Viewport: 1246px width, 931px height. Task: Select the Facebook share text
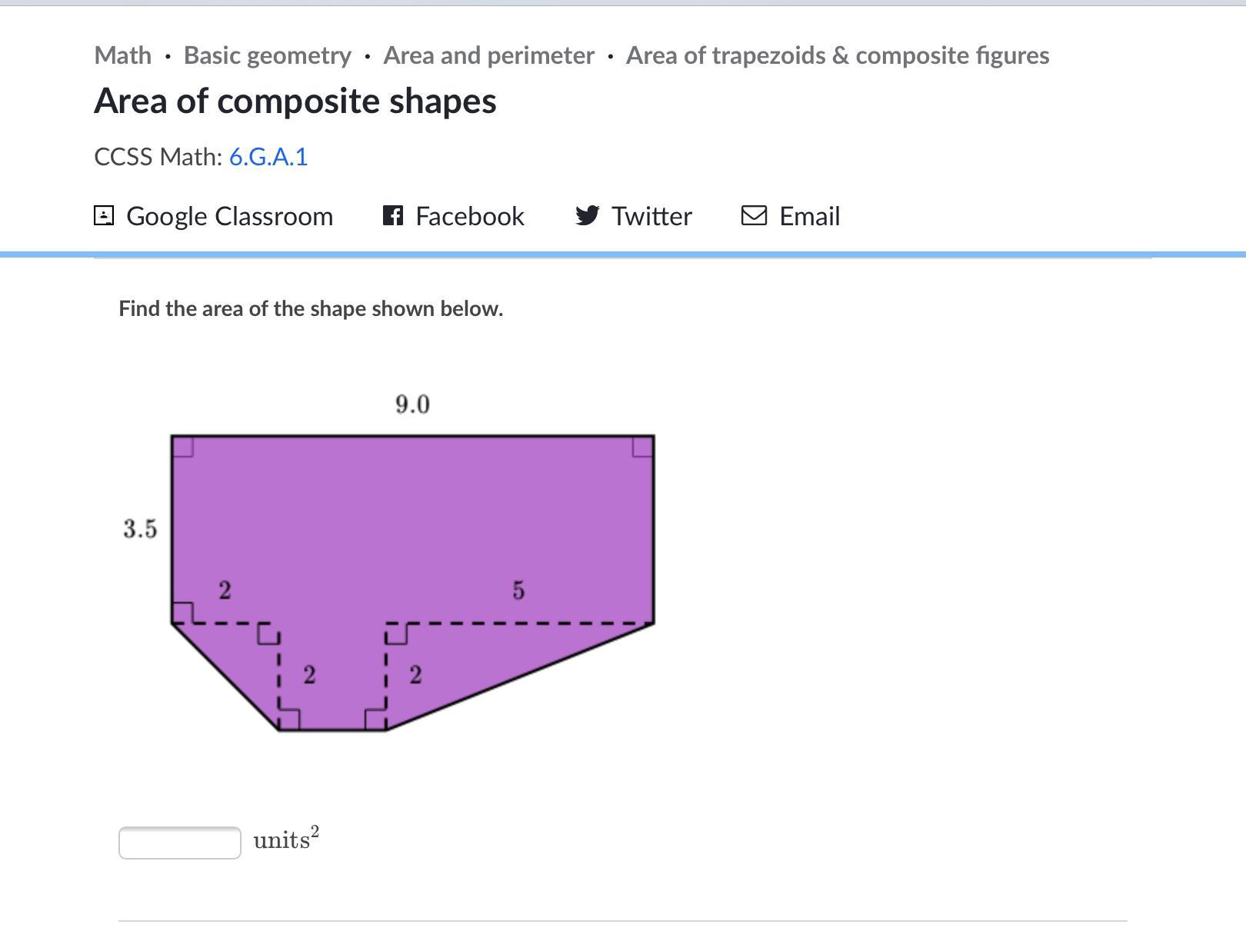click(x=469, y=216)
